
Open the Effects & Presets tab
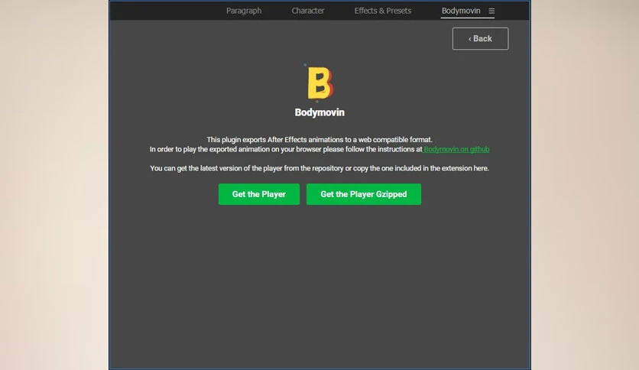(383, 11)
